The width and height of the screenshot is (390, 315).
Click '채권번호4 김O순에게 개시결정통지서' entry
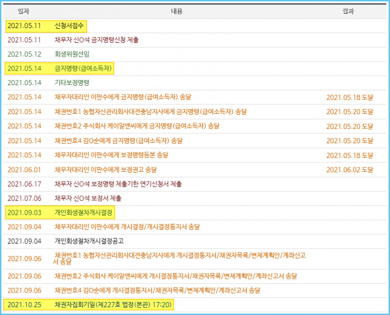(157, 290)
